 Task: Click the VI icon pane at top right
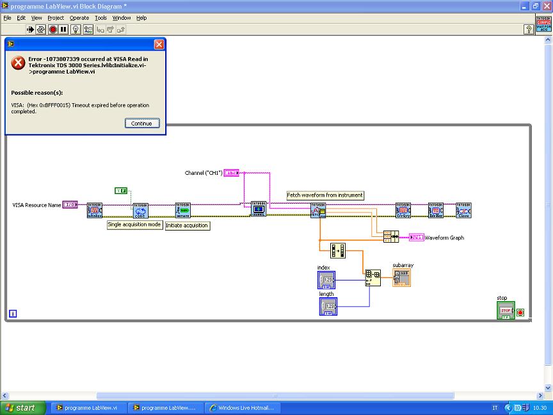(543, 24)
